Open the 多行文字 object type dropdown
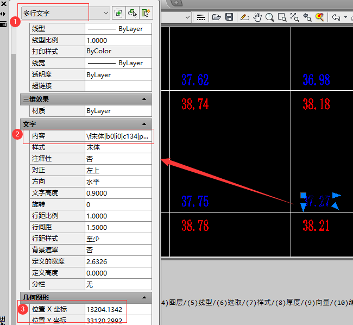The height and width of the screenshot is (325, 353). point(65,13)
